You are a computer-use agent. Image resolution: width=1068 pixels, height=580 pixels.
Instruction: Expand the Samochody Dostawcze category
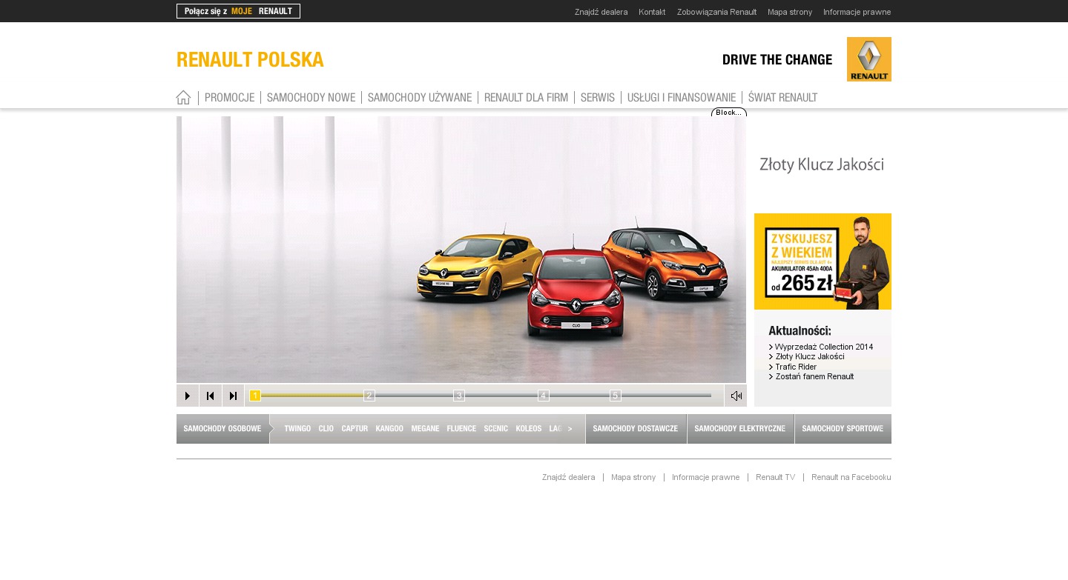tap(636, 429)
